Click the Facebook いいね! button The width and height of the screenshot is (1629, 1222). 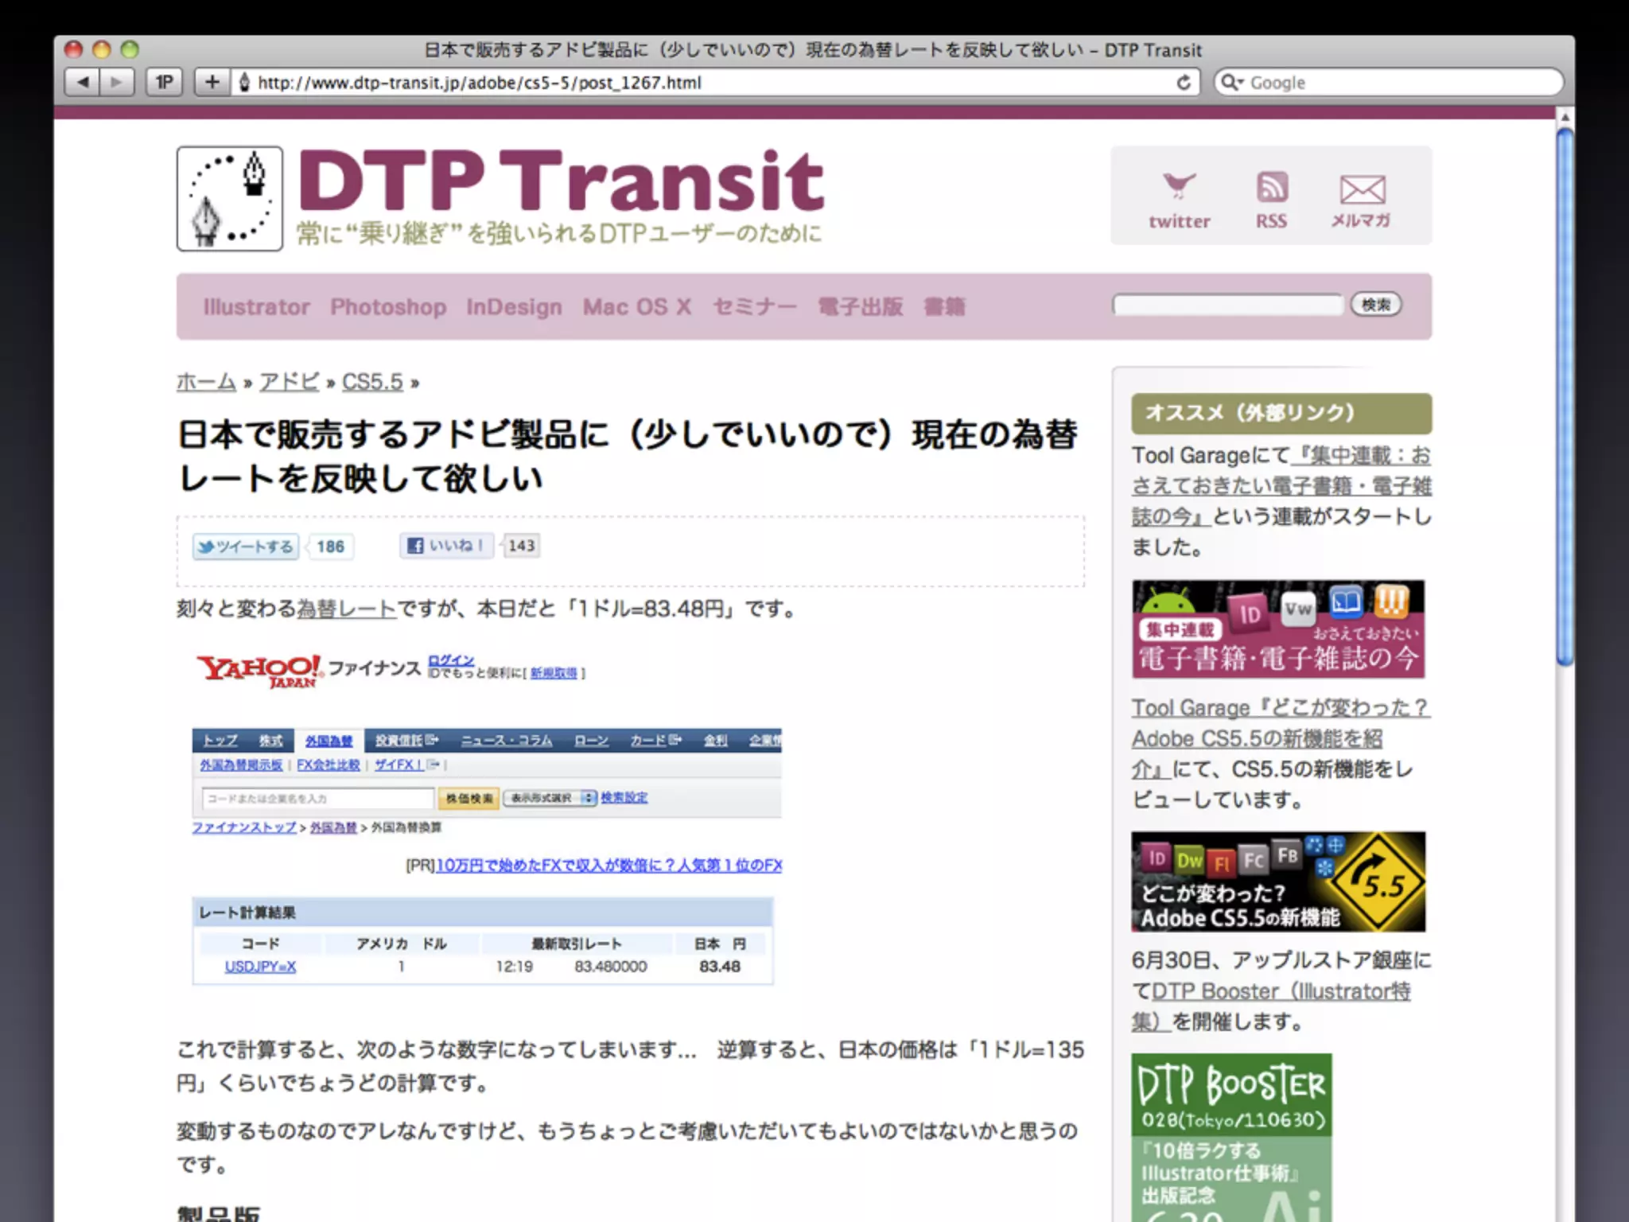pyautogui.click(x=446, y=546)
